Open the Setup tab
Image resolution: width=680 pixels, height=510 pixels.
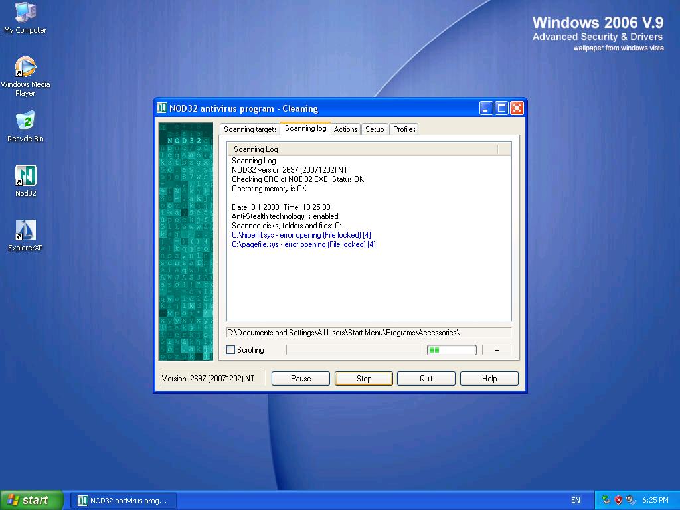[x=375, y=129]
